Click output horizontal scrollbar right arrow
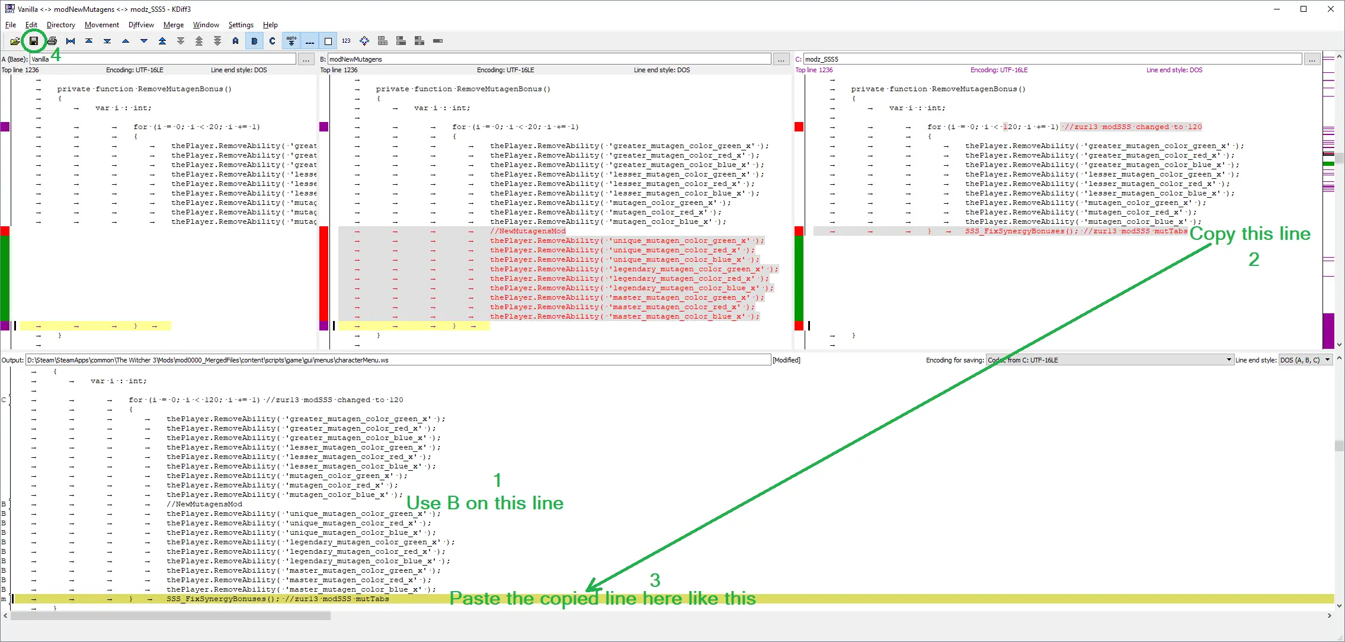1345x642 pixels. [x=1329, y=616]
